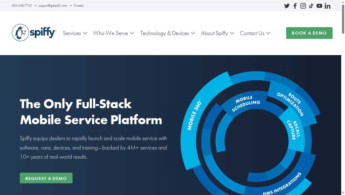The image size is (345, 195).
Task: Click the BOOK A DEMO button
Action: coord(309,33)
